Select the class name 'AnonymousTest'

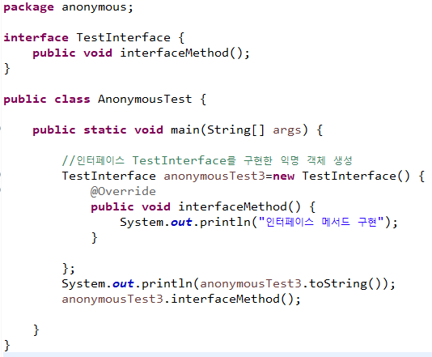click(x=145, y=100)
